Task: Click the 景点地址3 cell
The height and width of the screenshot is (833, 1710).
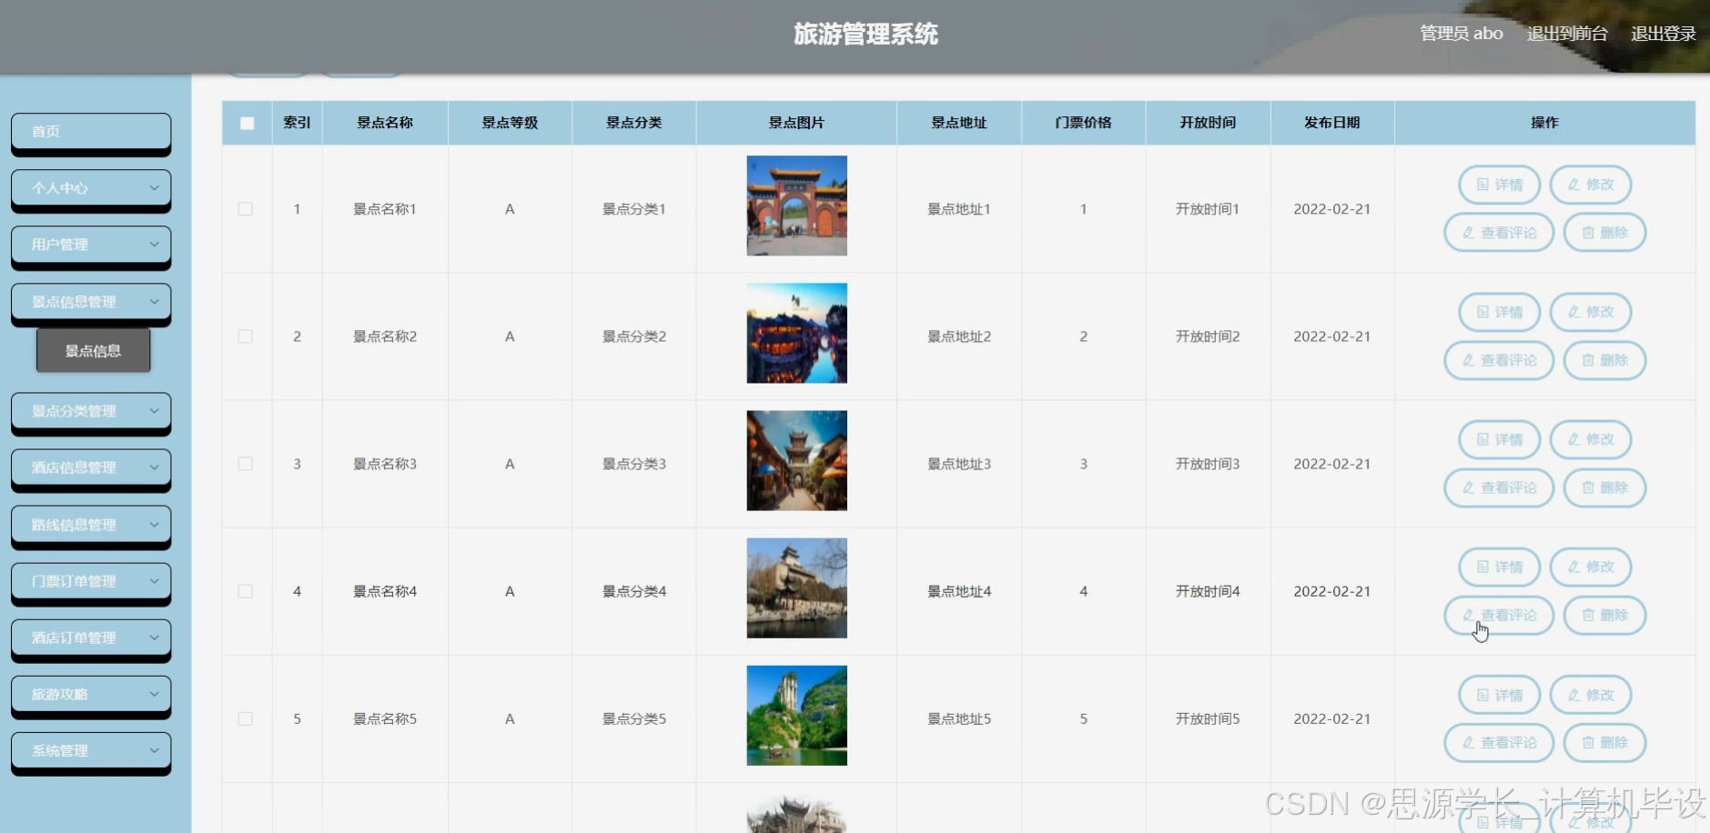Action: click(x=959, y=464)
